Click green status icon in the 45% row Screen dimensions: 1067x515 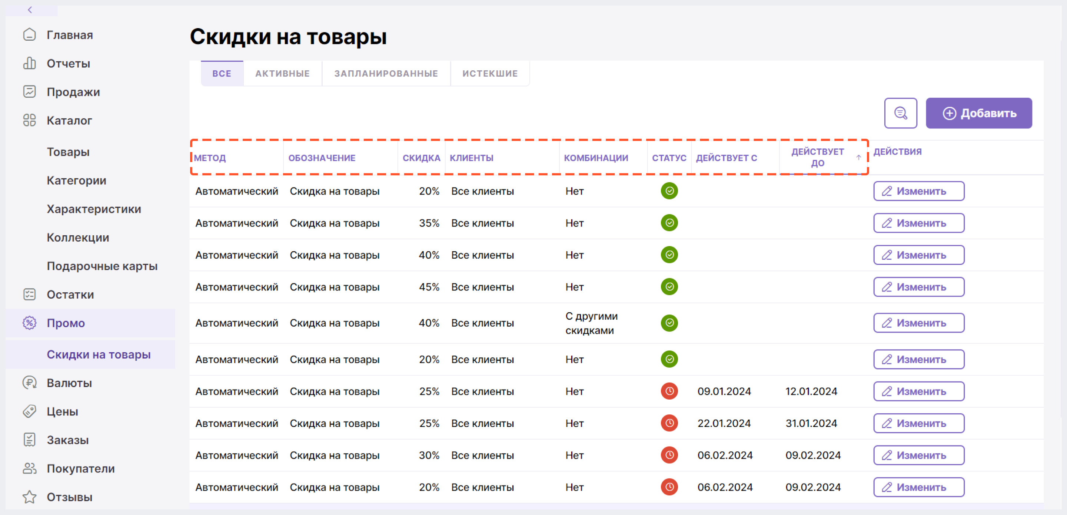click(669, 287)
